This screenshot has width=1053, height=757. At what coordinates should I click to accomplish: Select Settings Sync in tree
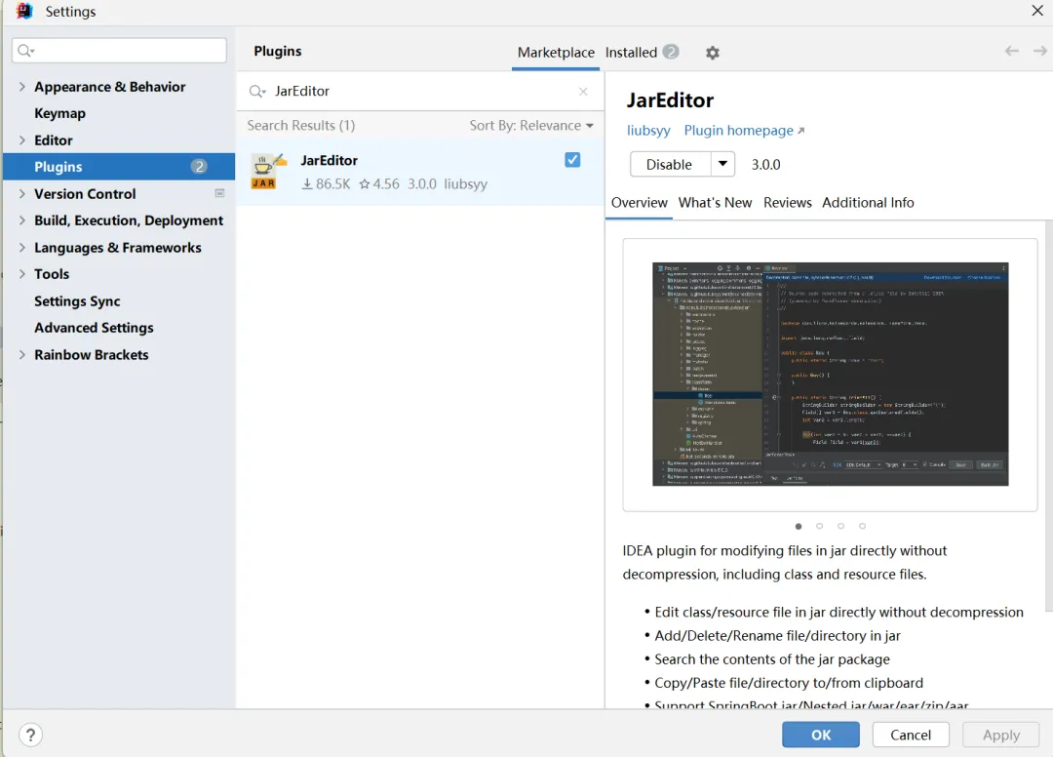click(77, 300)
